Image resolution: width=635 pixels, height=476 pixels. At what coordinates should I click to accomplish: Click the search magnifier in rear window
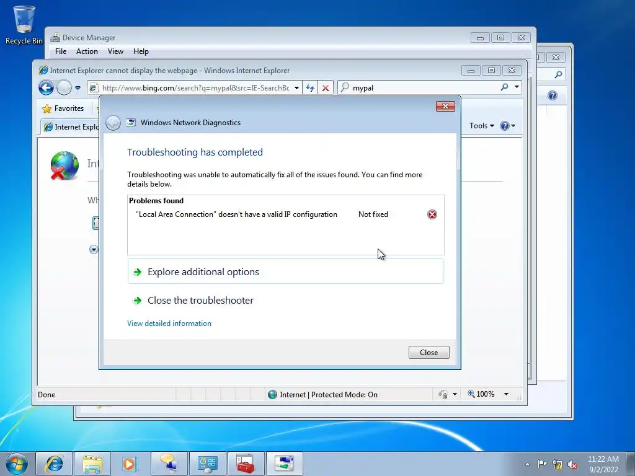click(x=558, y=74)
